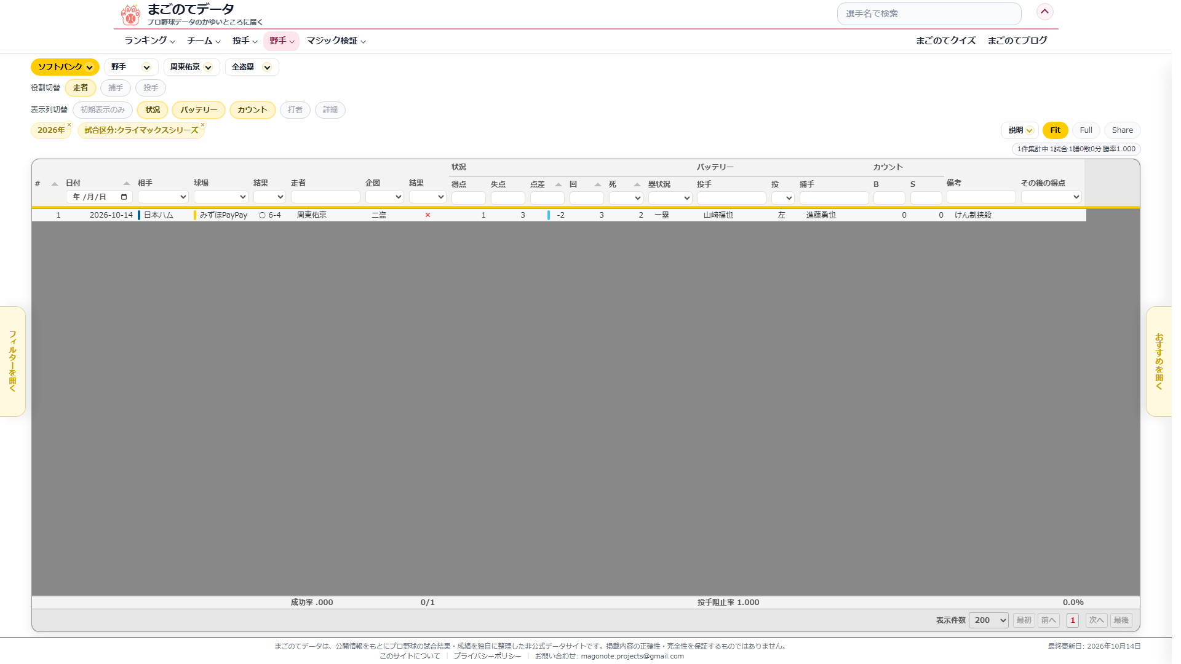Click the Share button
This screenshot has height=664, width=1181.
tap(1123, 130)
